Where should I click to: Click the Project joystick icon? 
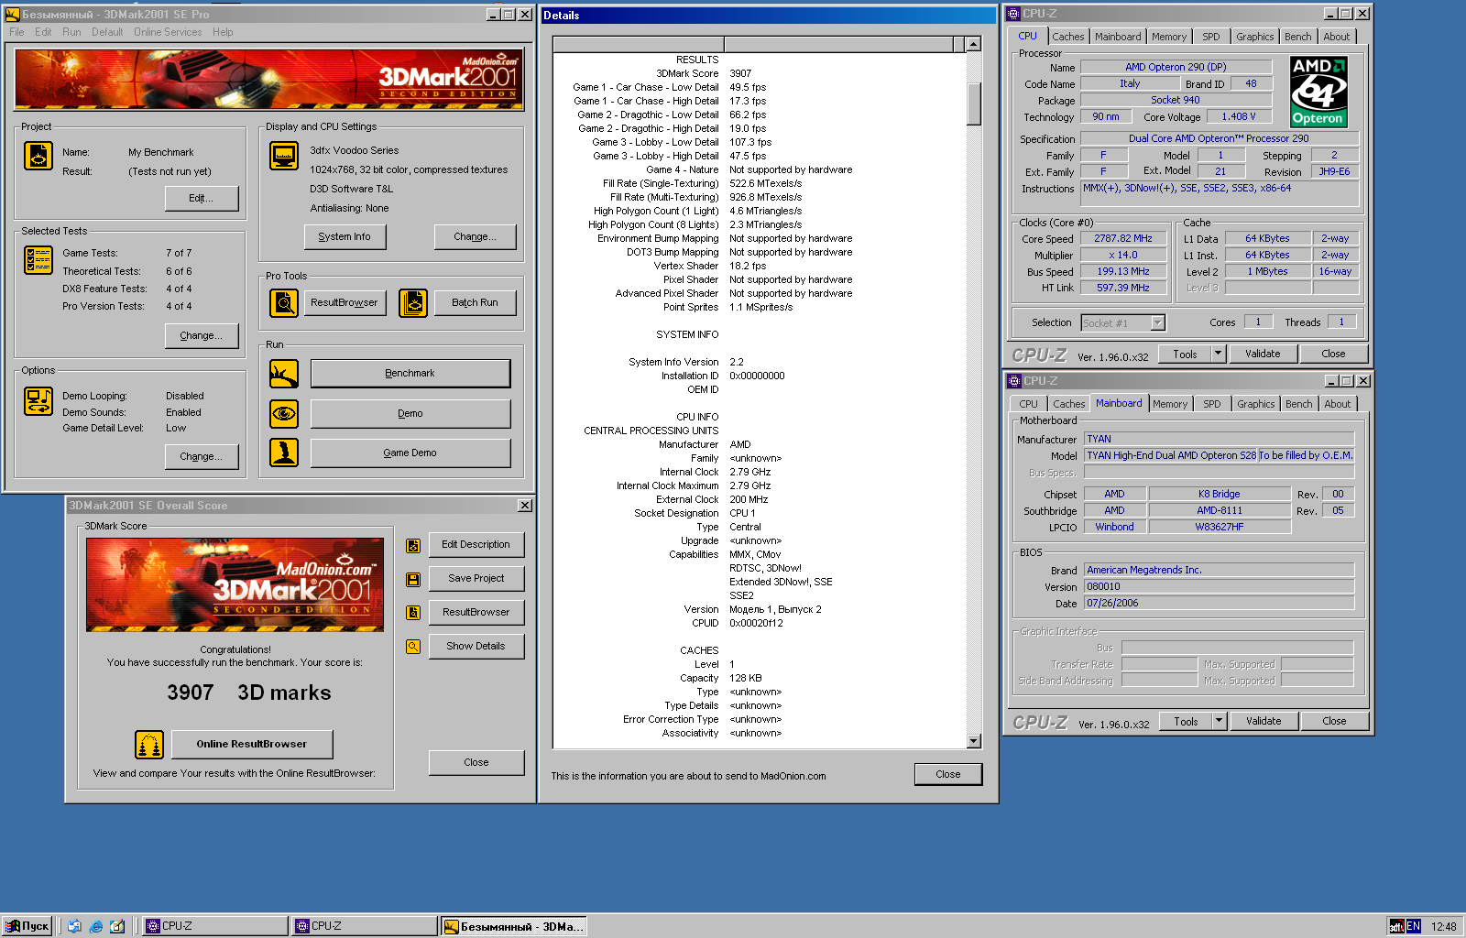point(38,156)
